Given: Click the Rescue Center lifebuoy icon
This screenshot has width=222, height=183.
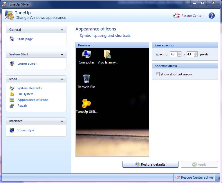Looking at the screenshot, I should 176,16.
